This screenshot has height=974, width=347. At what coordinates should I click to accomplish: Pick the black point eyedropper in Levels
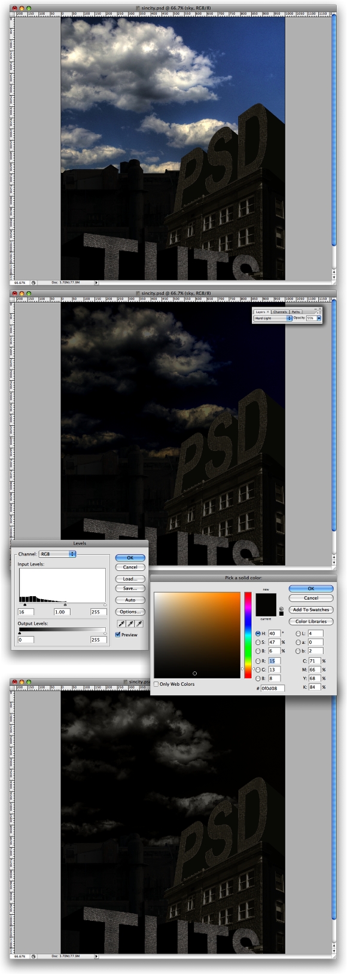[x=121, y=624]
